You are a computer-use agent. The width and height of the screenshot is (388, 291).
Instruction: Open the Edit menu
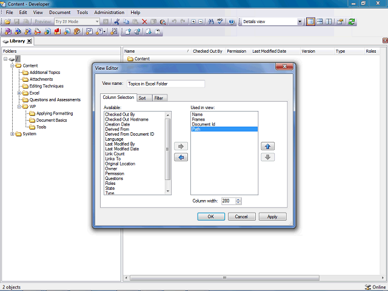(23, 12)
